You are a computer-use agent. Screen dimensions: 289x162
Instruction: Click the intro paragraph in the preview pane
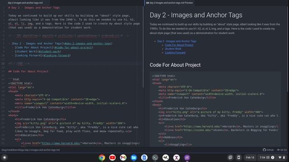point(215,29)
